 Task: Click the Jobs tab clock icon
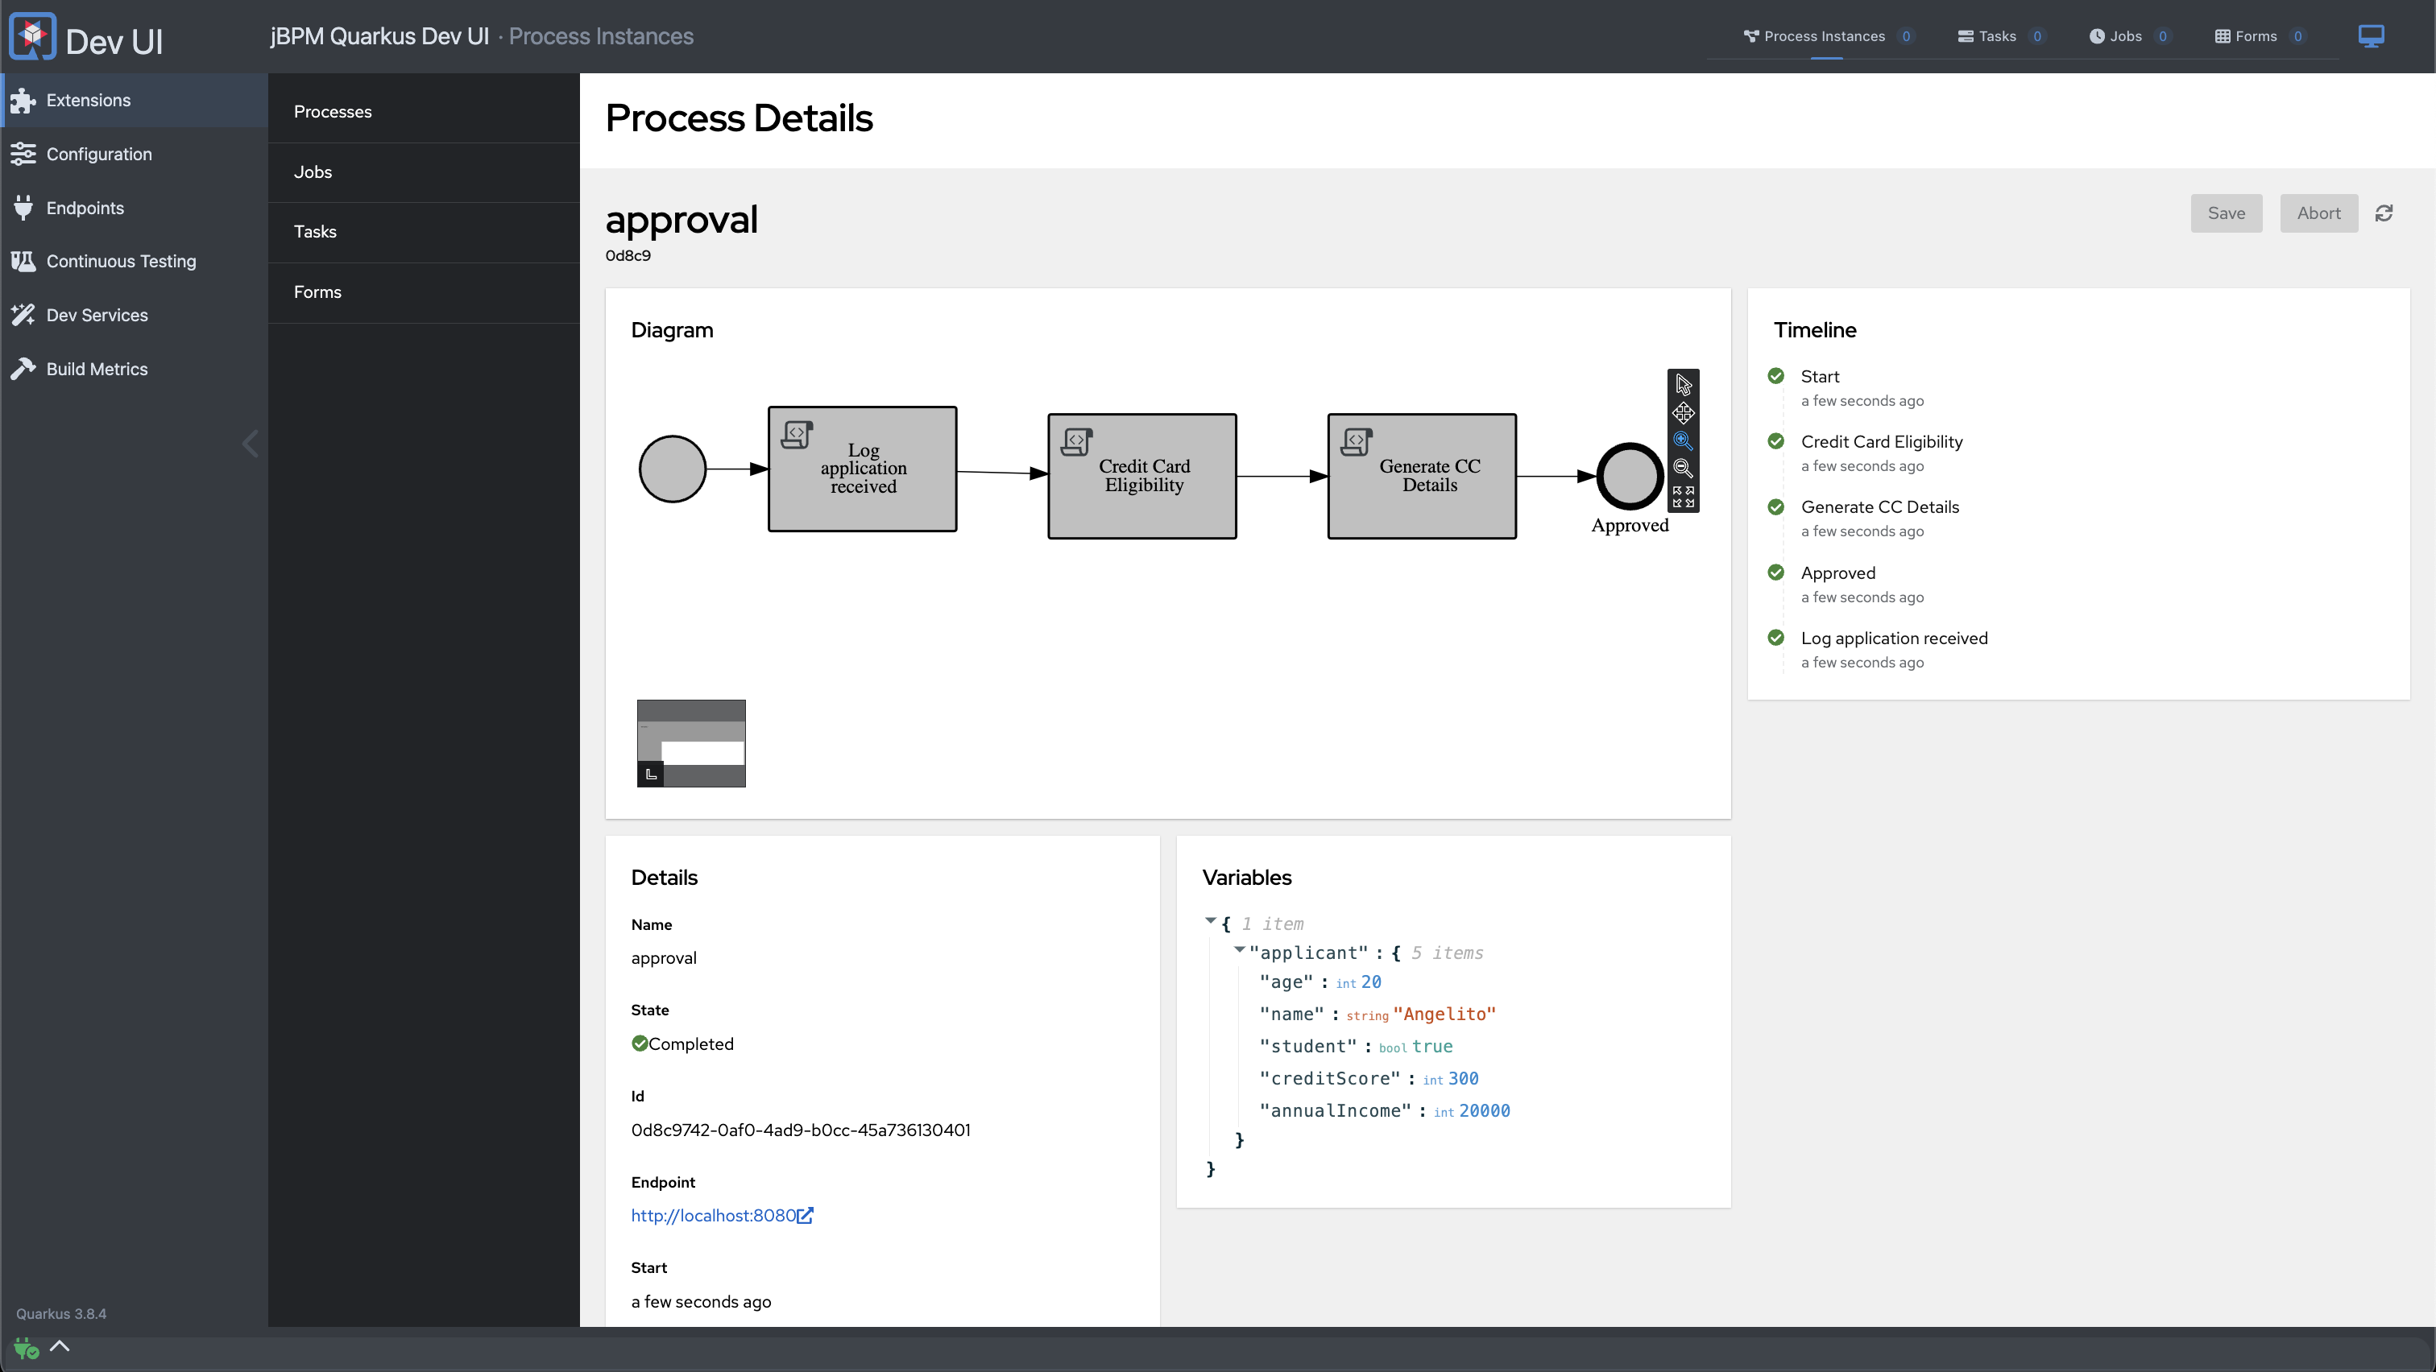pyautogui.click(x=2097, y=36)
